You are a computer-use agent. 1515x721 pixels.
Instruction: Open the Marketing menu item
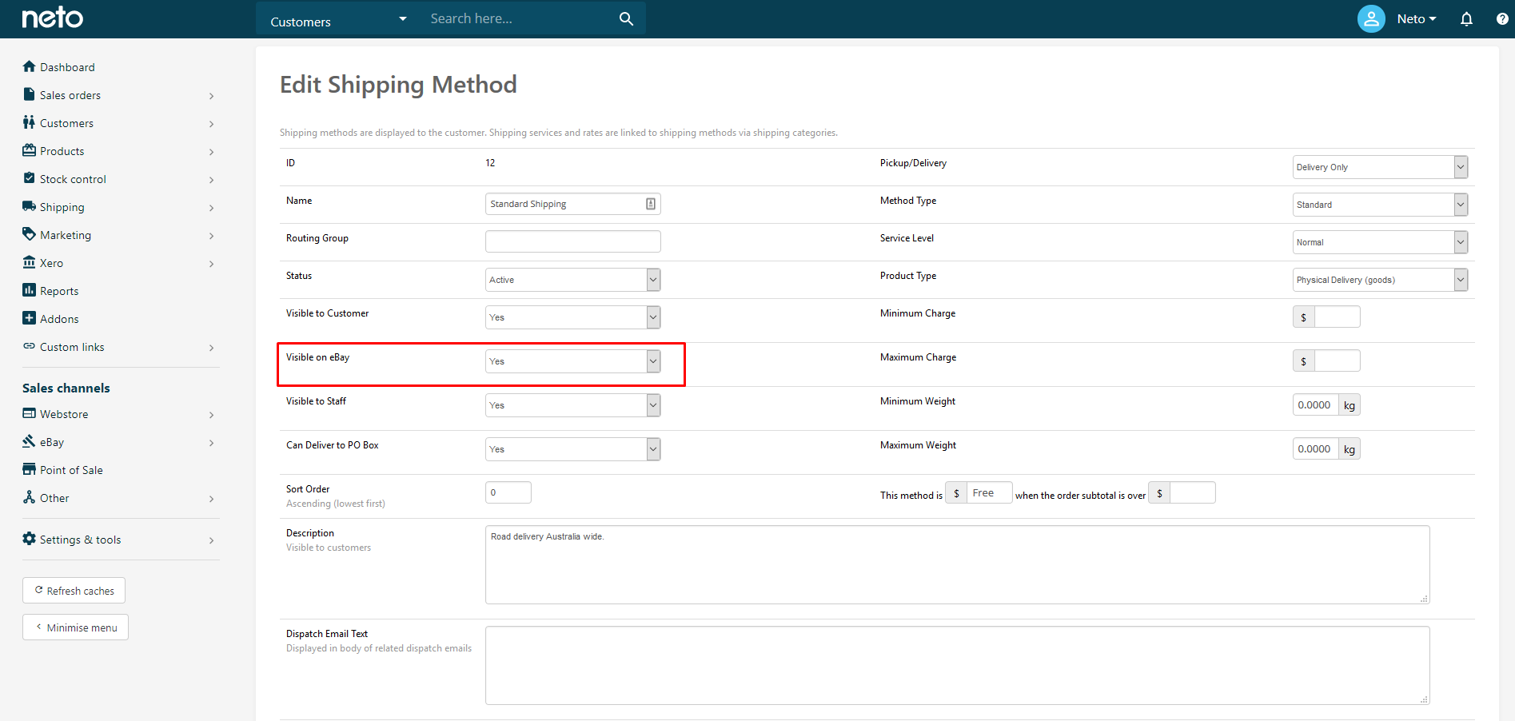[x=66, y=235]
